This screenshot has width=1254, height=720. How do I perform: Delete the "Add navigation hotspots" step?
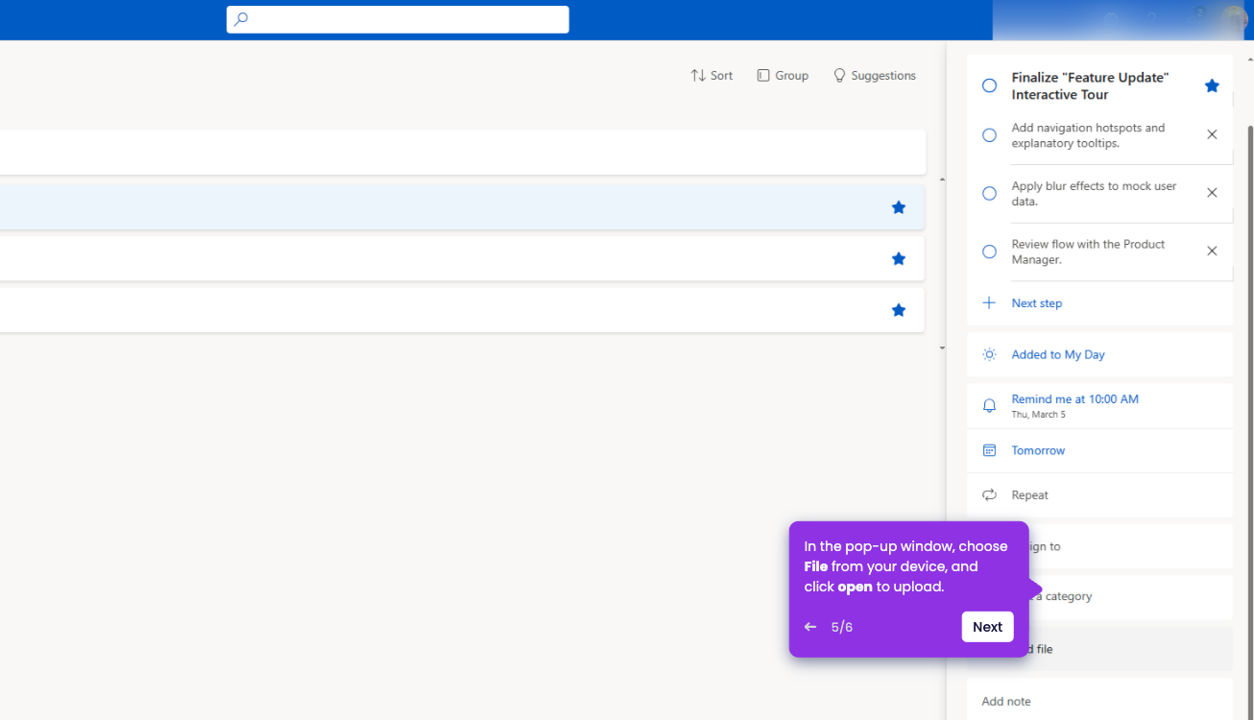point(1212,135)
